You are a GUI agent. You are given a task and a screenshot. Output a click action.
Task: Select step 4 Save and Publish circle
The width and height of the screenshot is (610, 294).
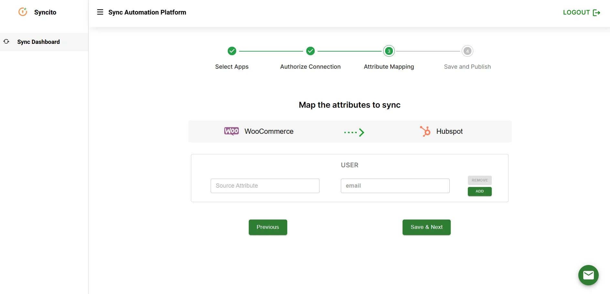click(x=467, y=51)
